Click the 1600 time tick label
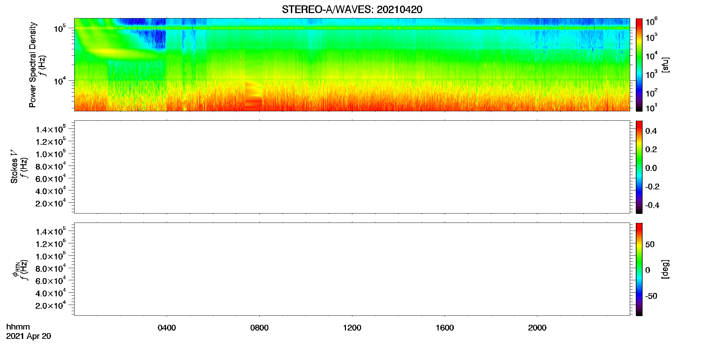This screenshot has height=362, width=704. [x=445, y=328]
